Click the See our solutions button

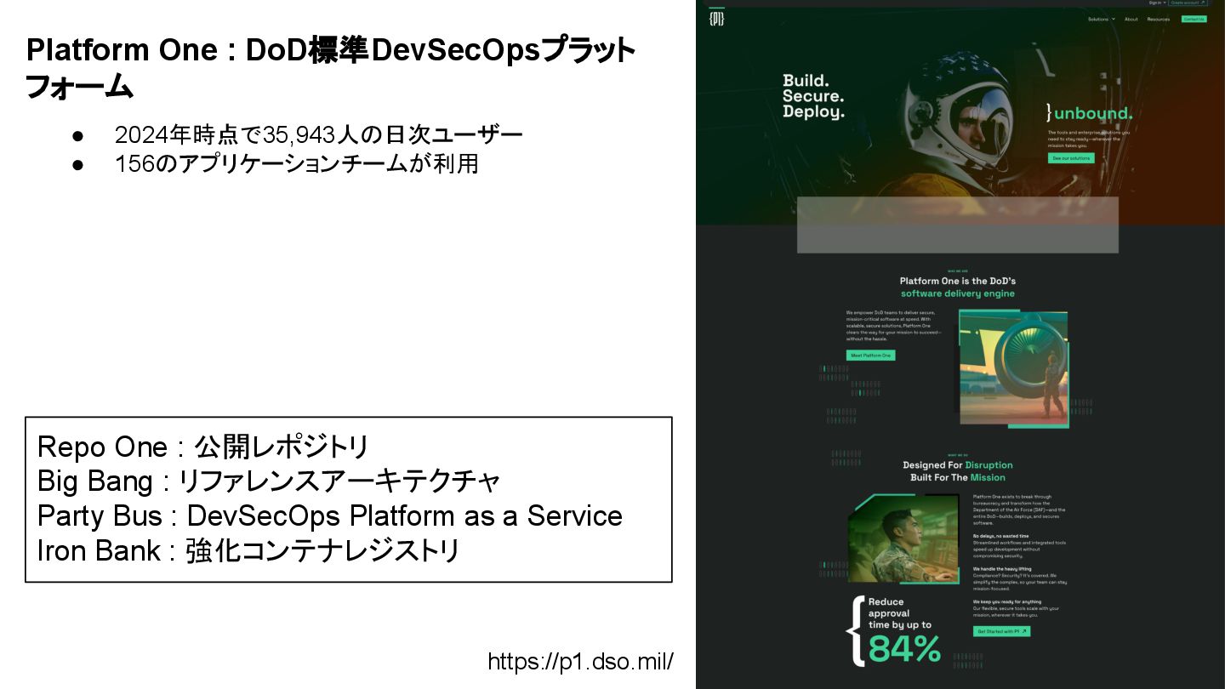[x=1071, y=158]
